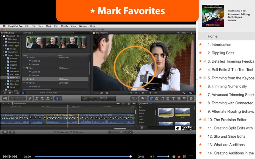Click the notes page icon in the player bar
Screen dimensions: 255x159
click(x=185, y=156)
